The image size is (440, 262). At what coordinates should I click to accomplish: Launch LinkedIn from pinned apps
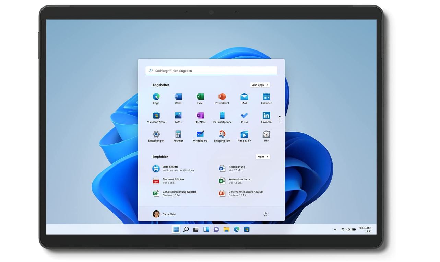(x=266, y=117)
